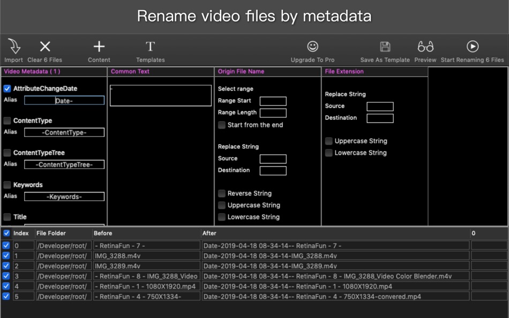Uncheck the AttributeChangeDate checkbox
Viewport: 509px width, 318px height.
7,88
